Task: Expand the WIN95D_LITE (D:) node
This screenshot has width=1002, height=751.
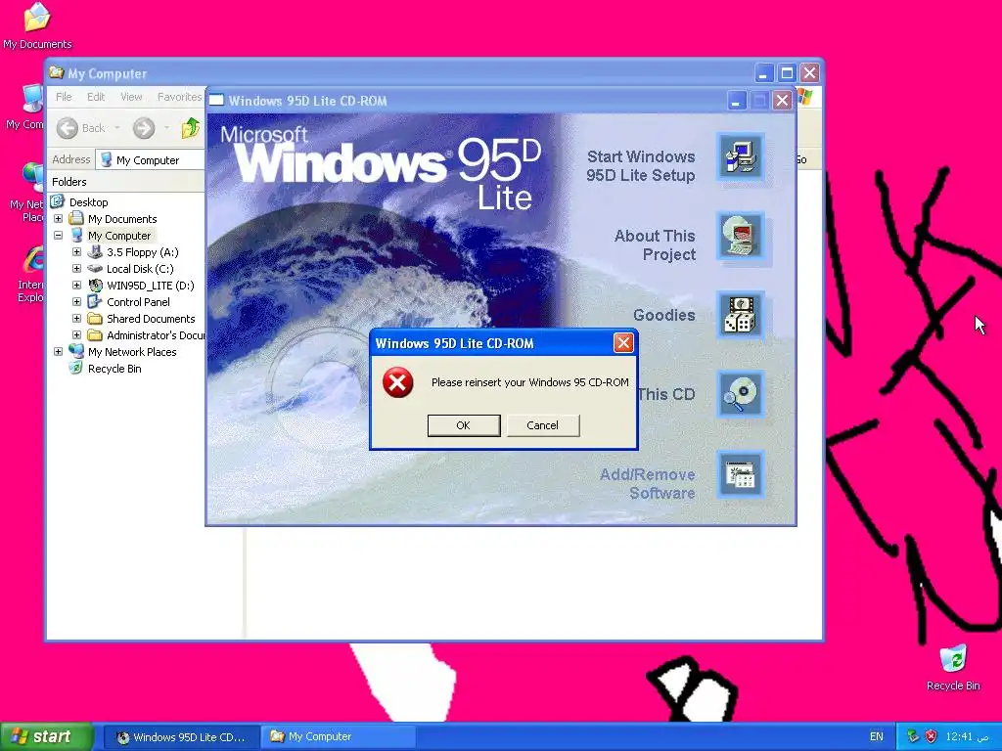Action: pyautogui.click(x=76, y=286)
